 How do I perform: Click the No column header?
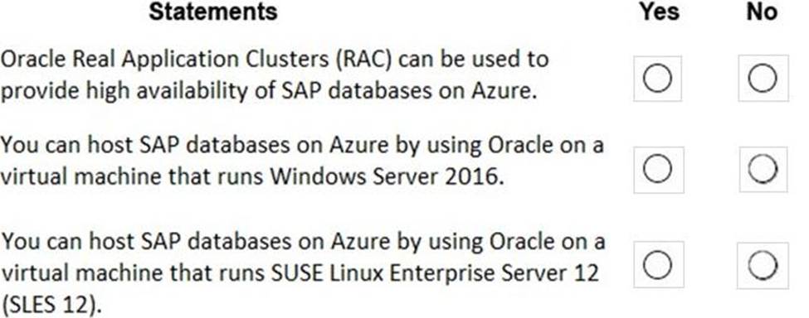coord(762,12)
